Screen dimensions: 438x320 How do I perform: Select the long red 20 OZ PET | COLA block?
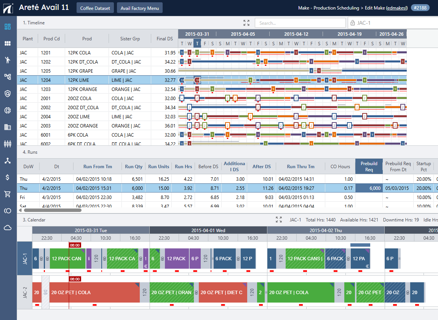coord(94,292)
